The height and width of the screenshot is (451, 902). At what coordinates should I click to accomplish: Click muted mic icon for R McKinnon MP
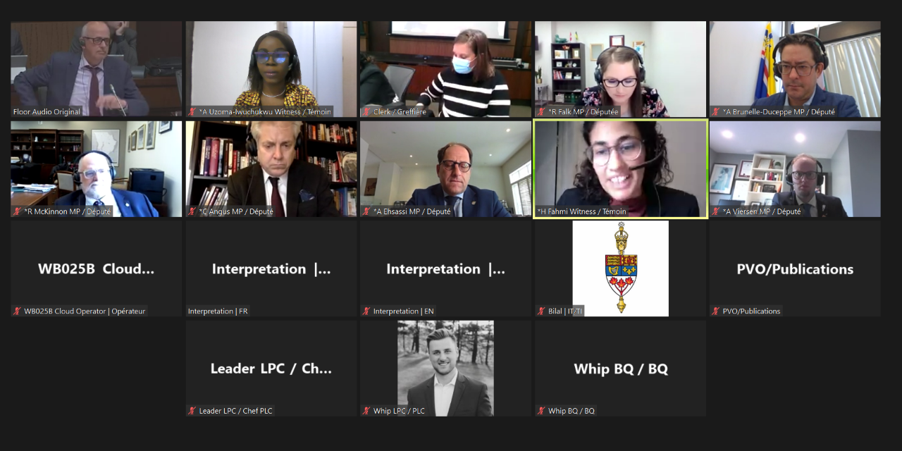(x=17, y=211)
